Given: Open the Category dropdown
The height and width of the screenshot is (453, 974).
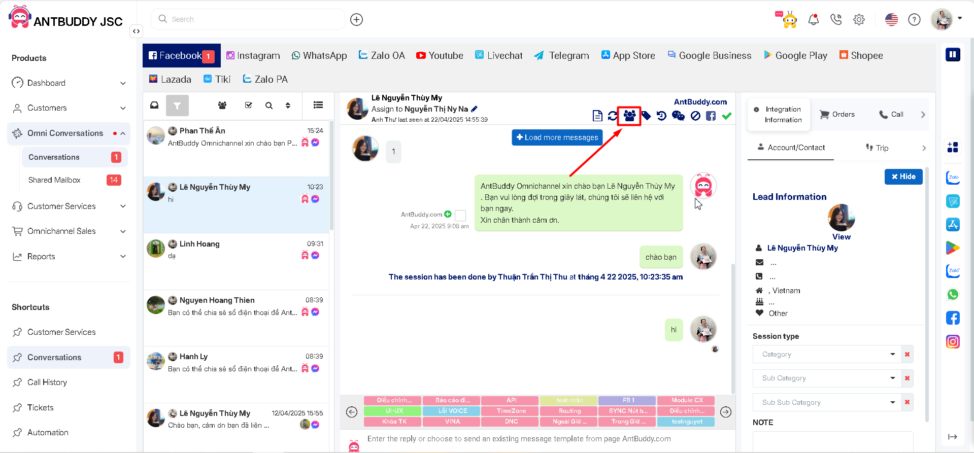Looking at the screenshot, I should point(826,354).
